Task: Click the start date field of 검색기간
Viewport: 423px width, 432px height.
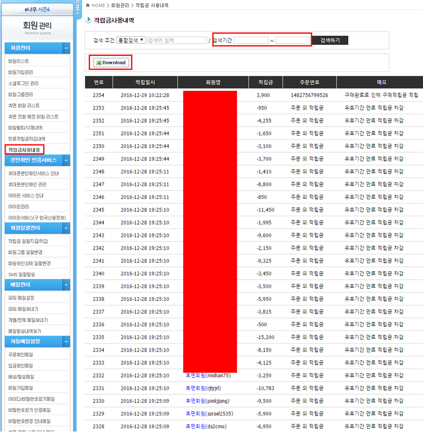Action: click(251, 41)
